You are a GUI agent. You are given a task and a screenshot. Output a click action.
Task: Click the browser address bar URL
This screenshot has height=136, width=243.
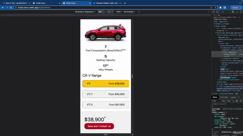[34, 8]
